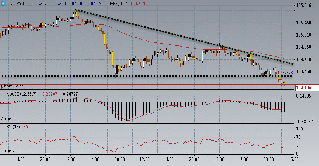Select the dotted descending trendline

click(x=184, y=37)
